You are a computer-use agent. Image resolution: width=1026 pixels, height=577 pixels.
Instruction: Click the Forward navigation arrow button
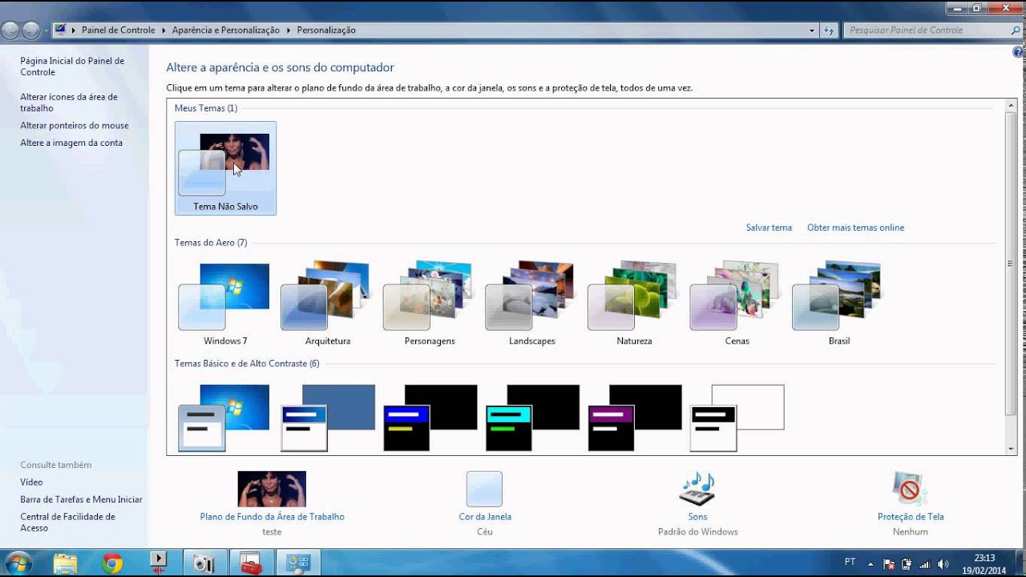[31, 30]
